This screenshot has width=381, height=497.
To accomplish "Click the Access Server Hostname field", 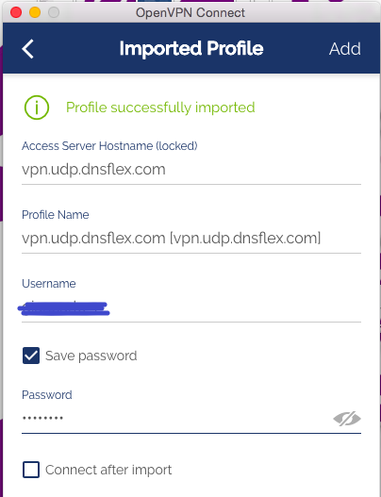I will point(191,170).
